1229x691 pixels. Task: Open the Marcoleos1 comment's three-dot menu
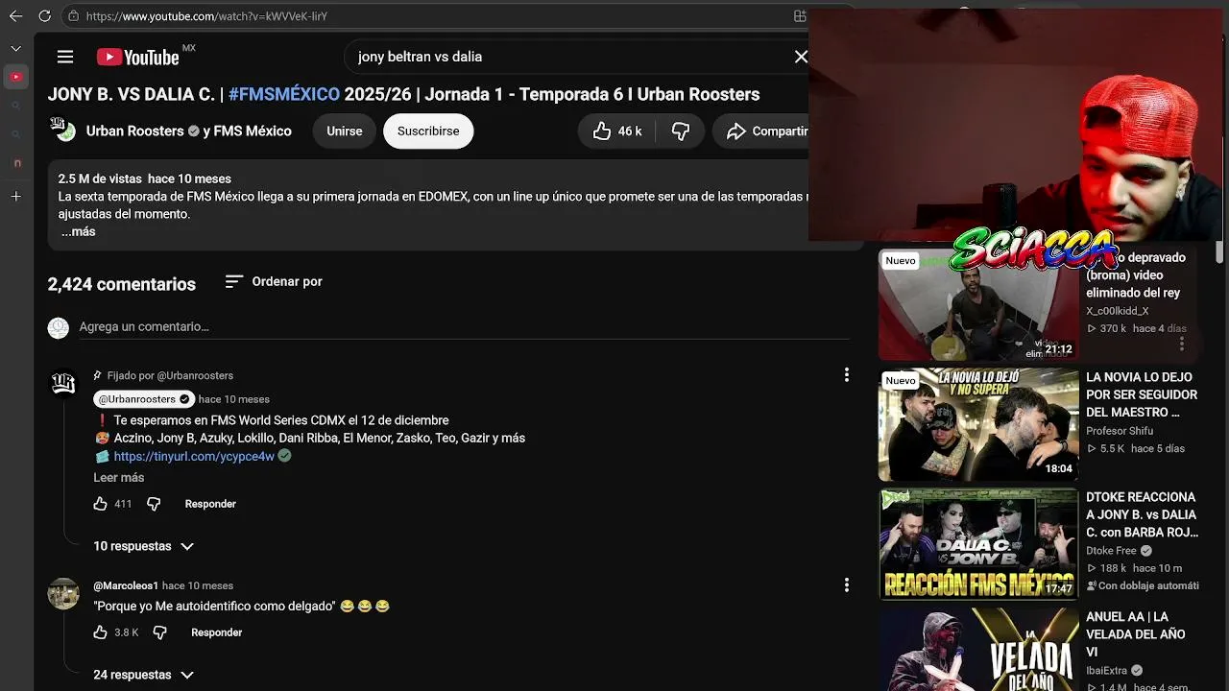click(x=846, y=584)
